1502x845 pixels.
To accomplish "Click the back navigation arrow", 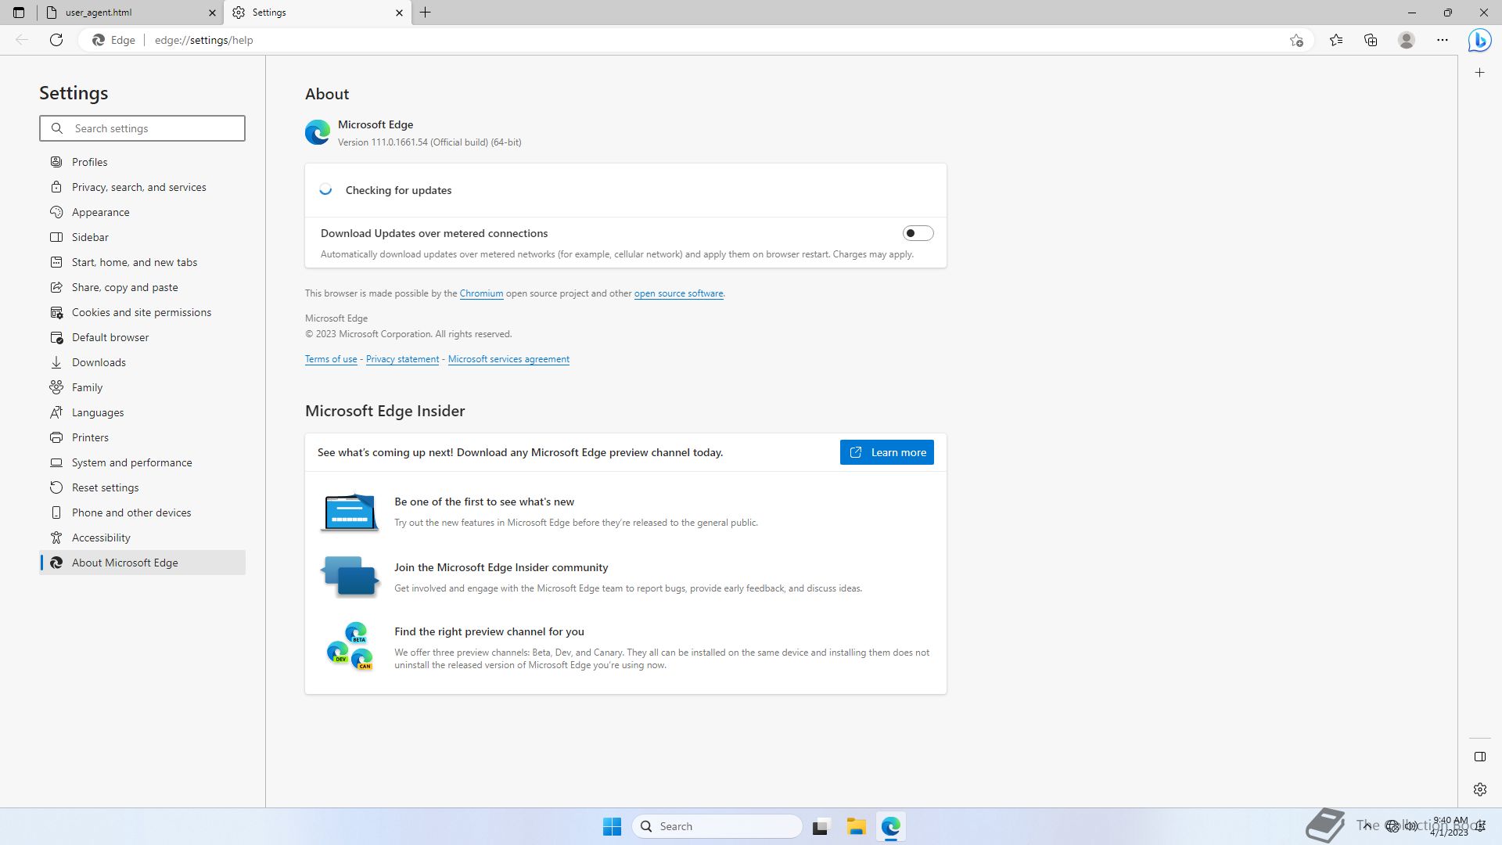I will click(22, 40).
